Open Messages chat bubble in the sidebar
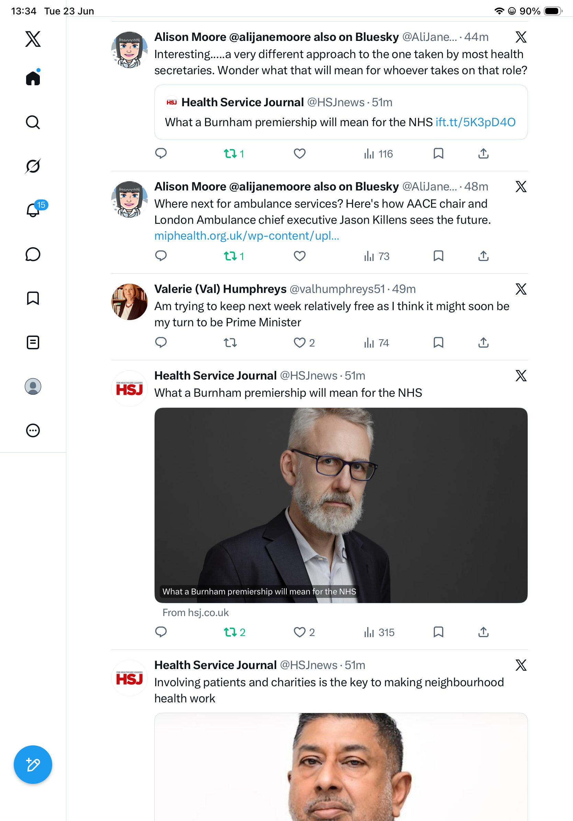 33,254
